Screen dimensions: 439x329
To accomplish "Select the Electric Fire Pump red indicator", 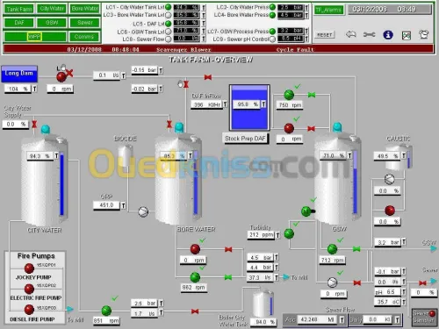I will click(x=29, y=289).
